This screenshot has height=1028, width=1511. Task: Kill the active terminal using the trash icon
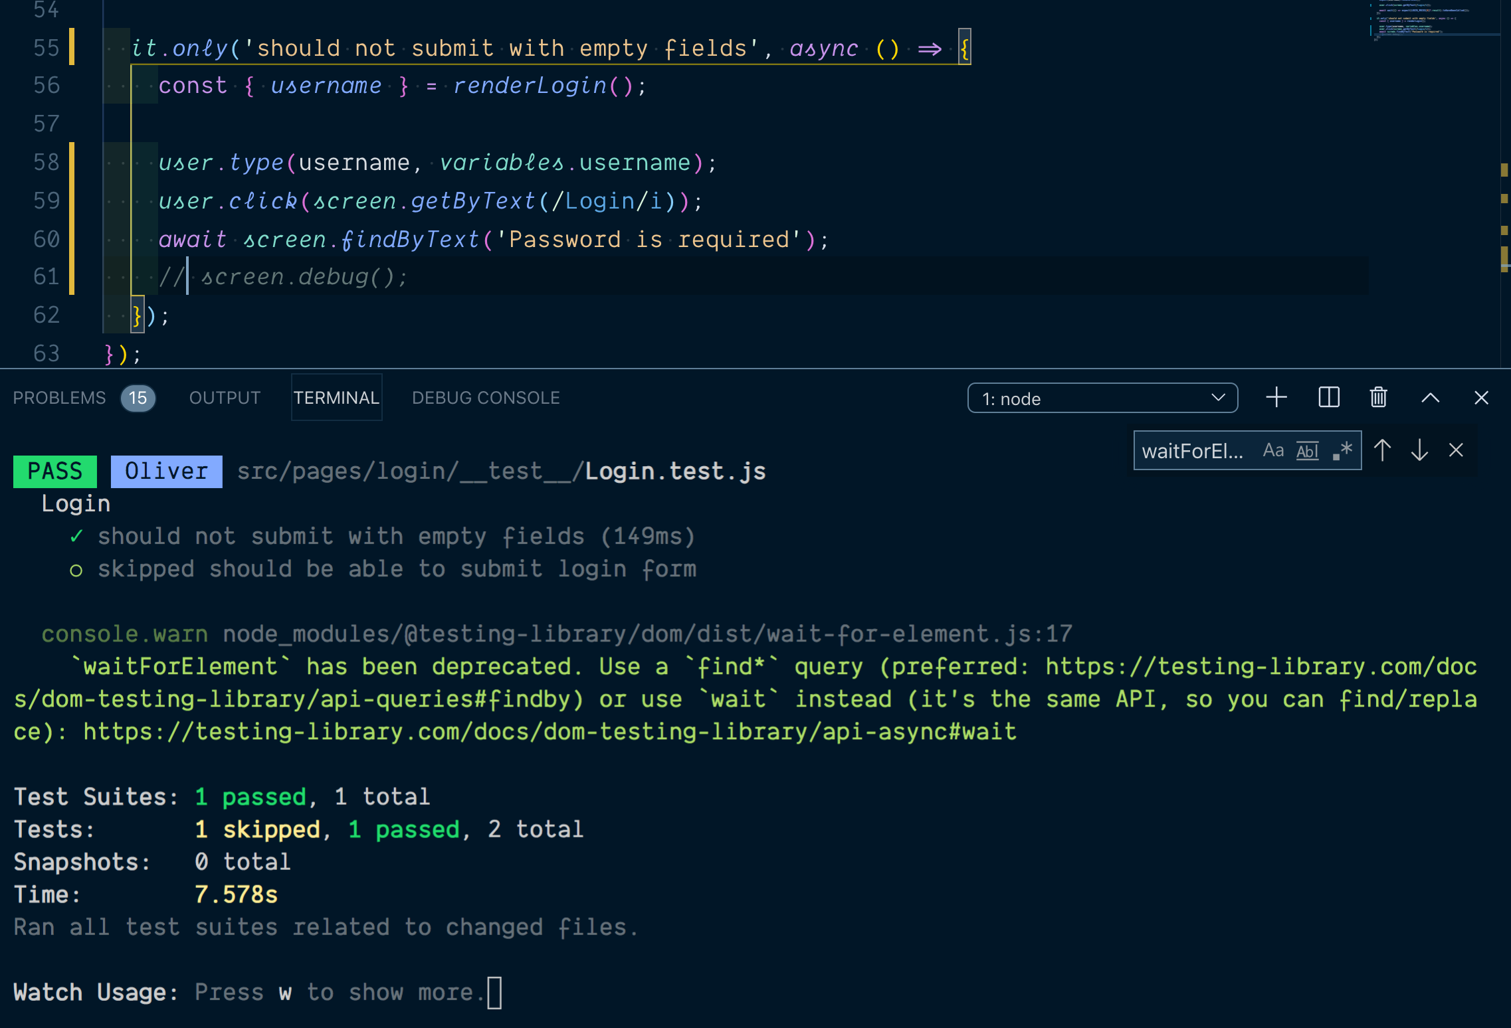click(x=1377, y=397)
